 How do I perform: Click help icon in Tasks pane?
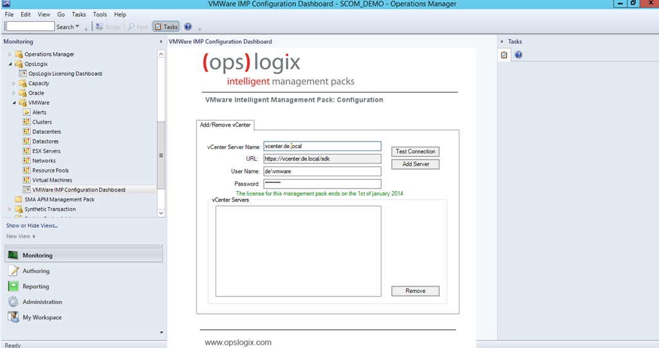[x=518, y=55]
